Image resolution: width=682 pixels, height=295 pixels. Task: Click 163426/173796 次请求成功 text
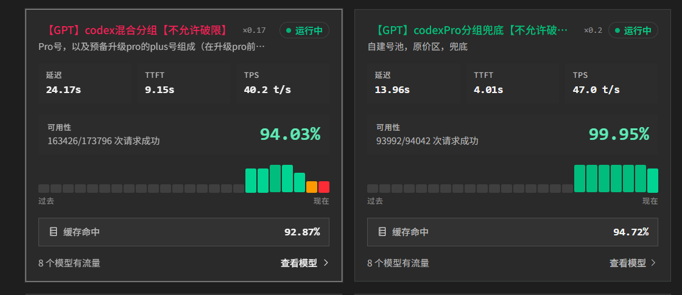point(104,141)
